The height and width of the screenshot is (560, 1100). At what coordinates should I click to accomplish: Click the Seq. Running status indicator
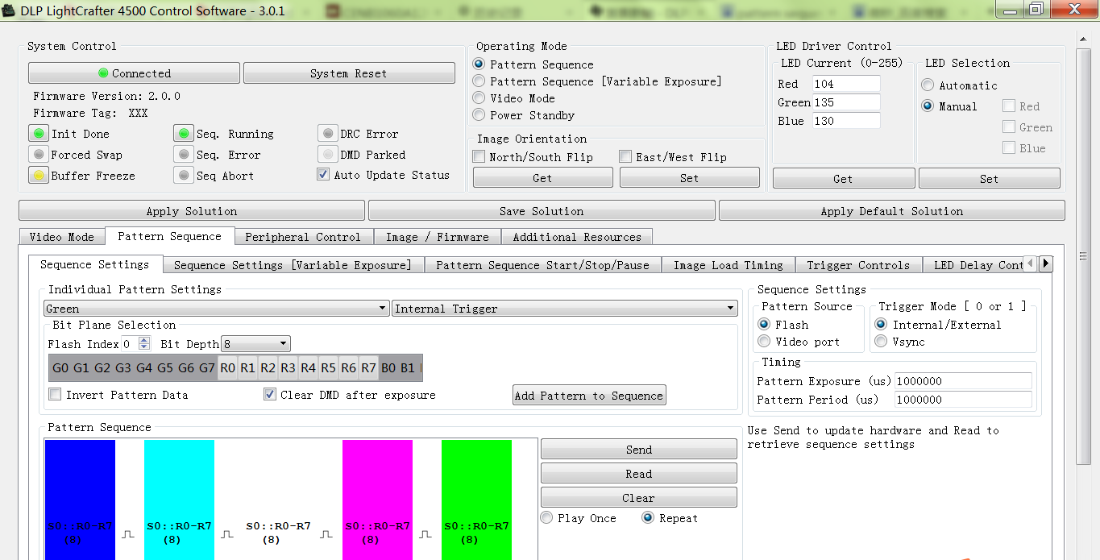[184, 134]
